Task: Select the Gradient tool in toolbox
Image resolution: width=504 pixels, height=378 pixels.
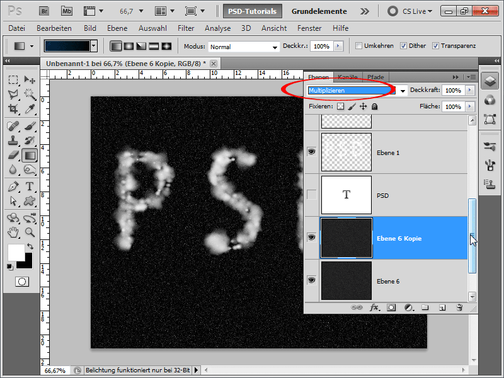Action: [30, 156]
